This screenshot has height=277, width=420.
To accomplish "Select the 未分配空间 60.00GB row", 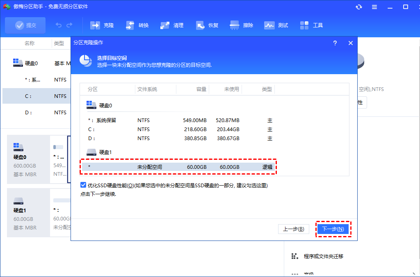I will coord(178,167).
